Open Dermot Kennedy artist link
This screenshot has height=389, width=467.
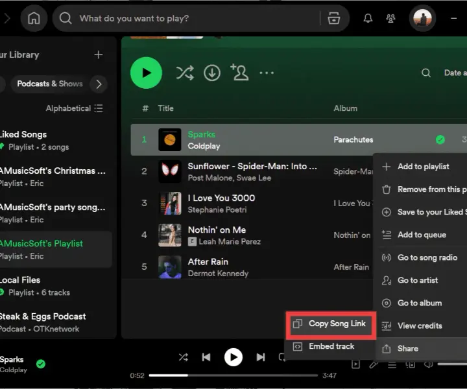pyautogui.click(x=218, y=274)
